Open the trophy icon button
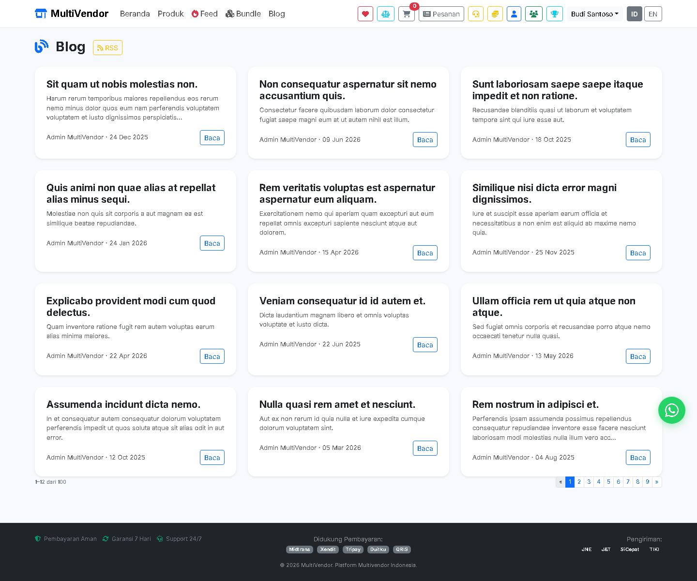 [555, 14]
